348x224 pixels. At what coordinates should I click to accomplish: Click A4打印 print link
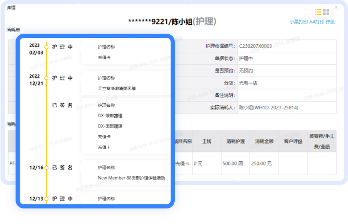pyautogui.click(x=316, y=22)
